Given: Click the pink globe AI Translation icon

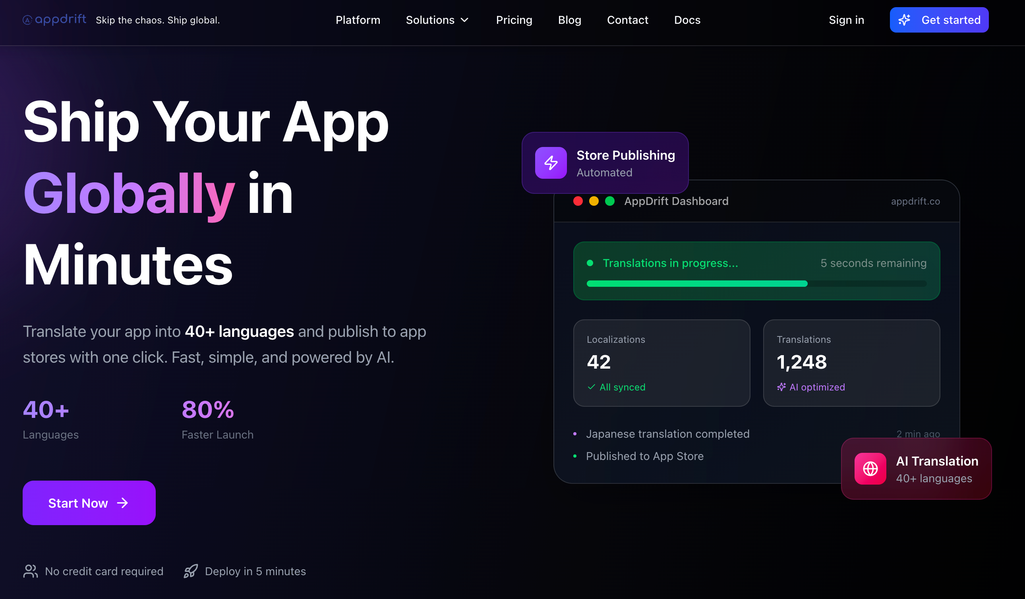Looking at the screenshot, I should point(870,468).
